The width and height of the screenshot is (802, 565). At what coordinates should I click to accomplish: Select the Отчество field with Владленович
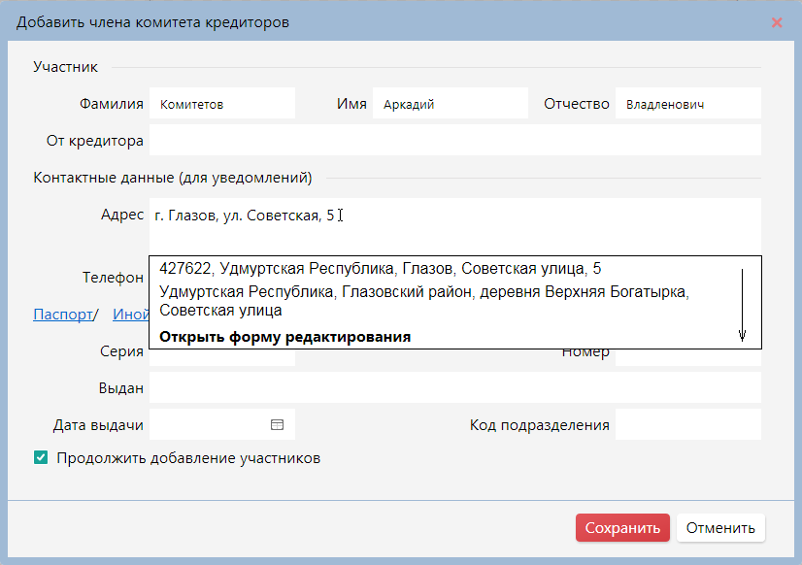687,104
